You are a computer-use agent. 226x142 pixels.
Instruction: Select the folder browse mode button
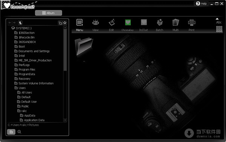[11, 132]
